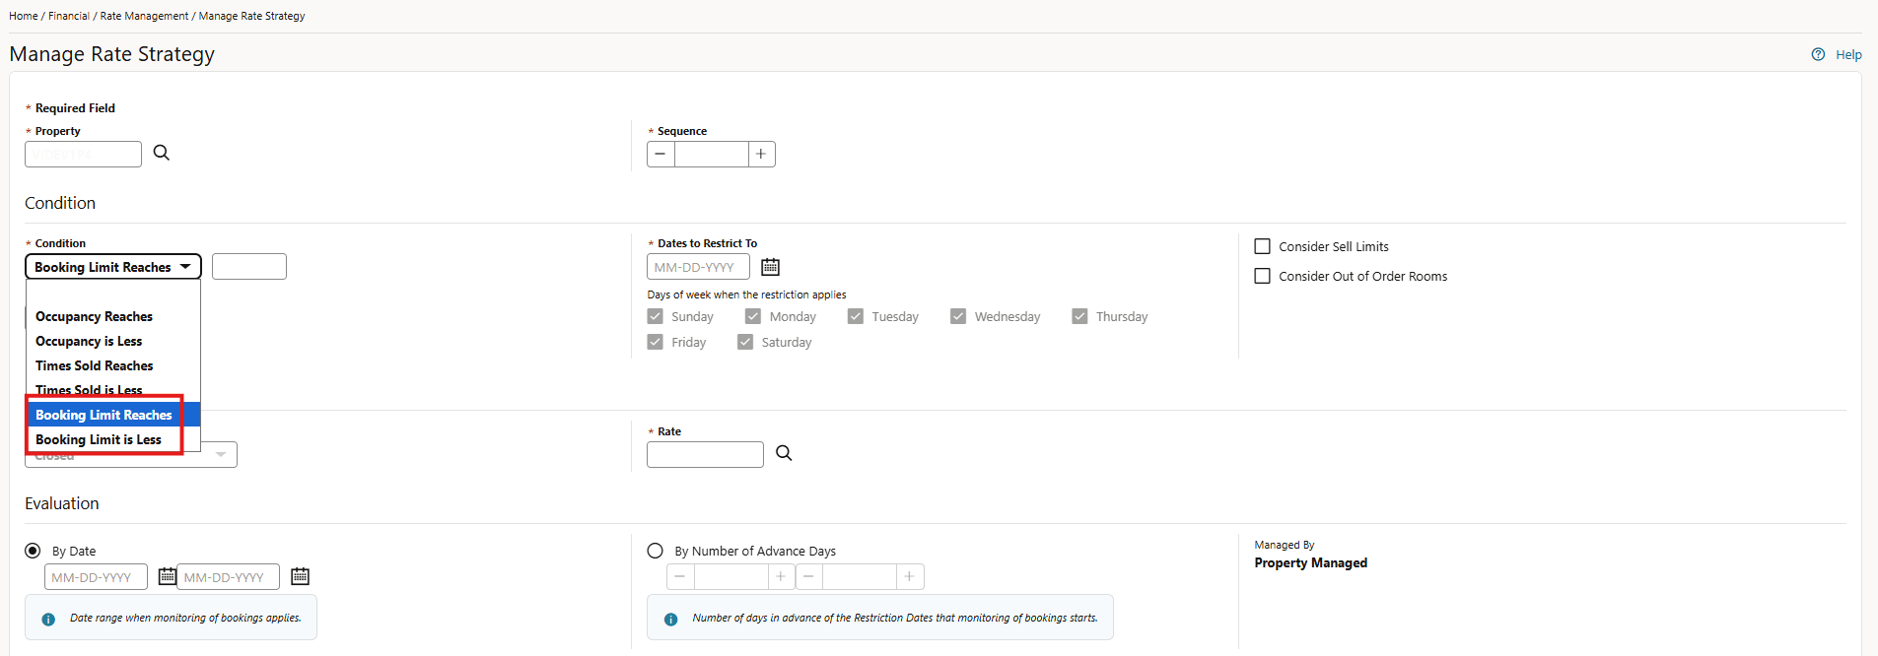Focus the Sequence input field

tap(711, 154)
